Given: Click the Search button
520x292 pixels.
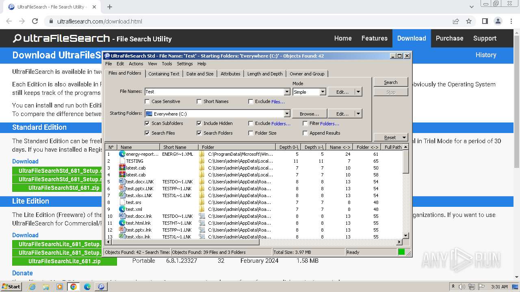Looking at the screenshot, I should coord(391,82).
